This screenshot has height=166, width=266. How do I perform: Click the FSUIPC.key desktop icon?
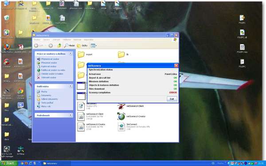(242, 48)
